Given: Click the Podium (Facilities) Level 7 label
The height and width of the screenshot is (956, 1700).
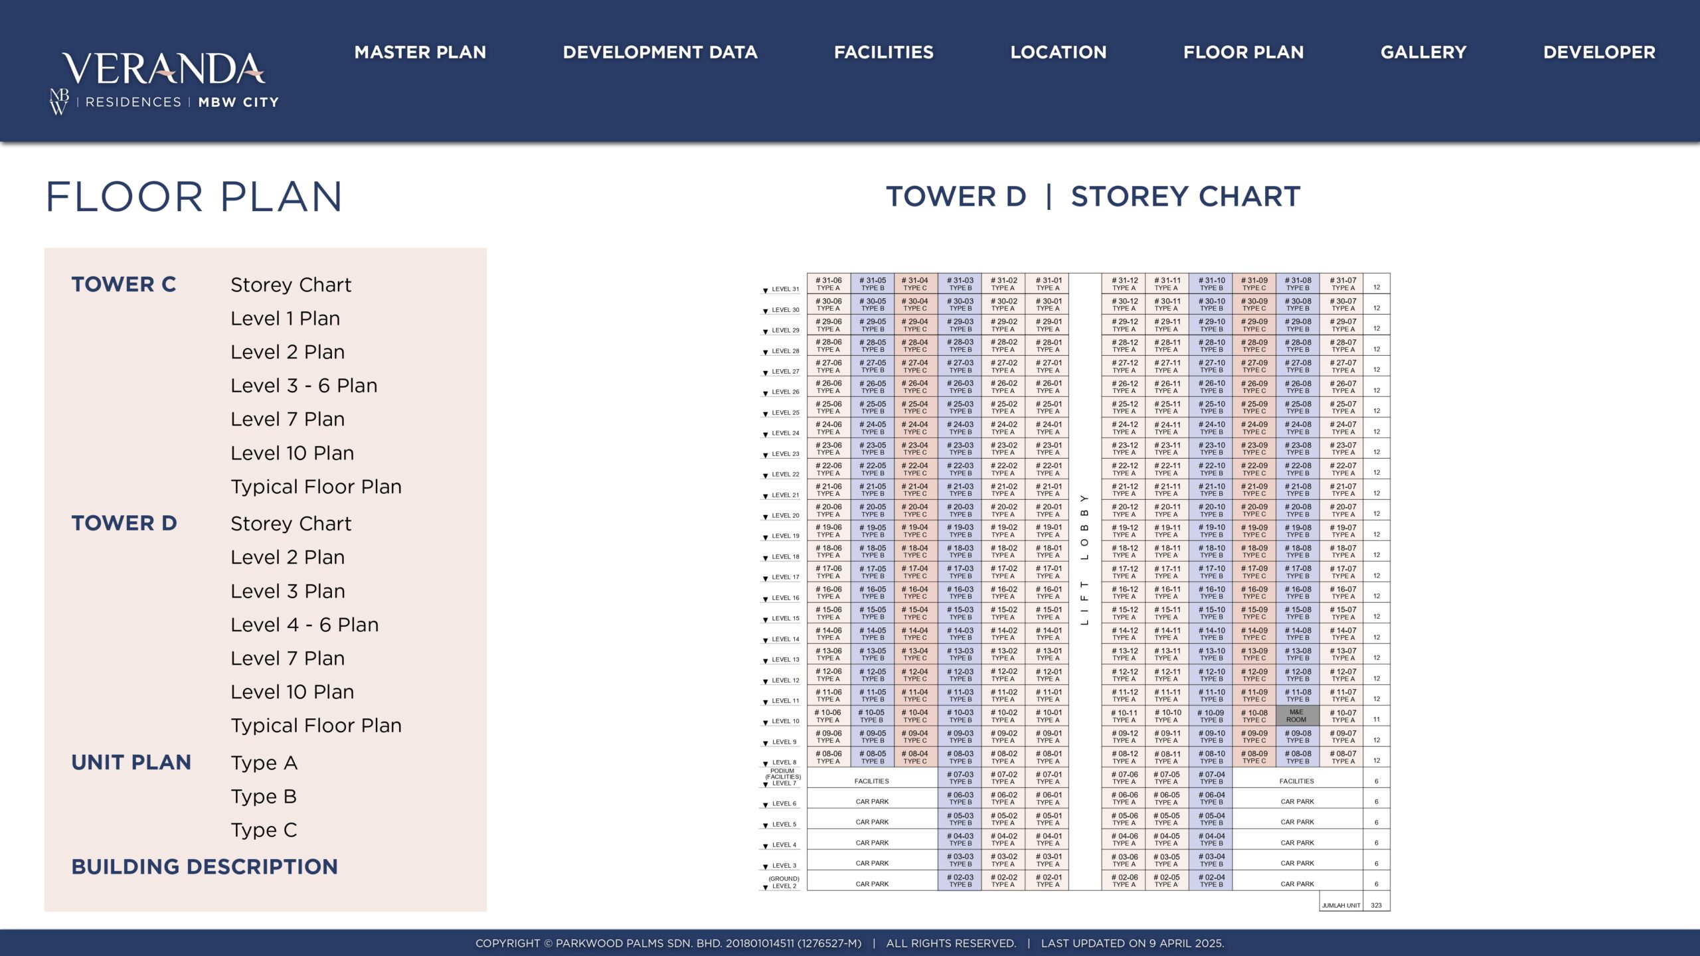Looking at the screenshot, I should [x=782, y=777].
